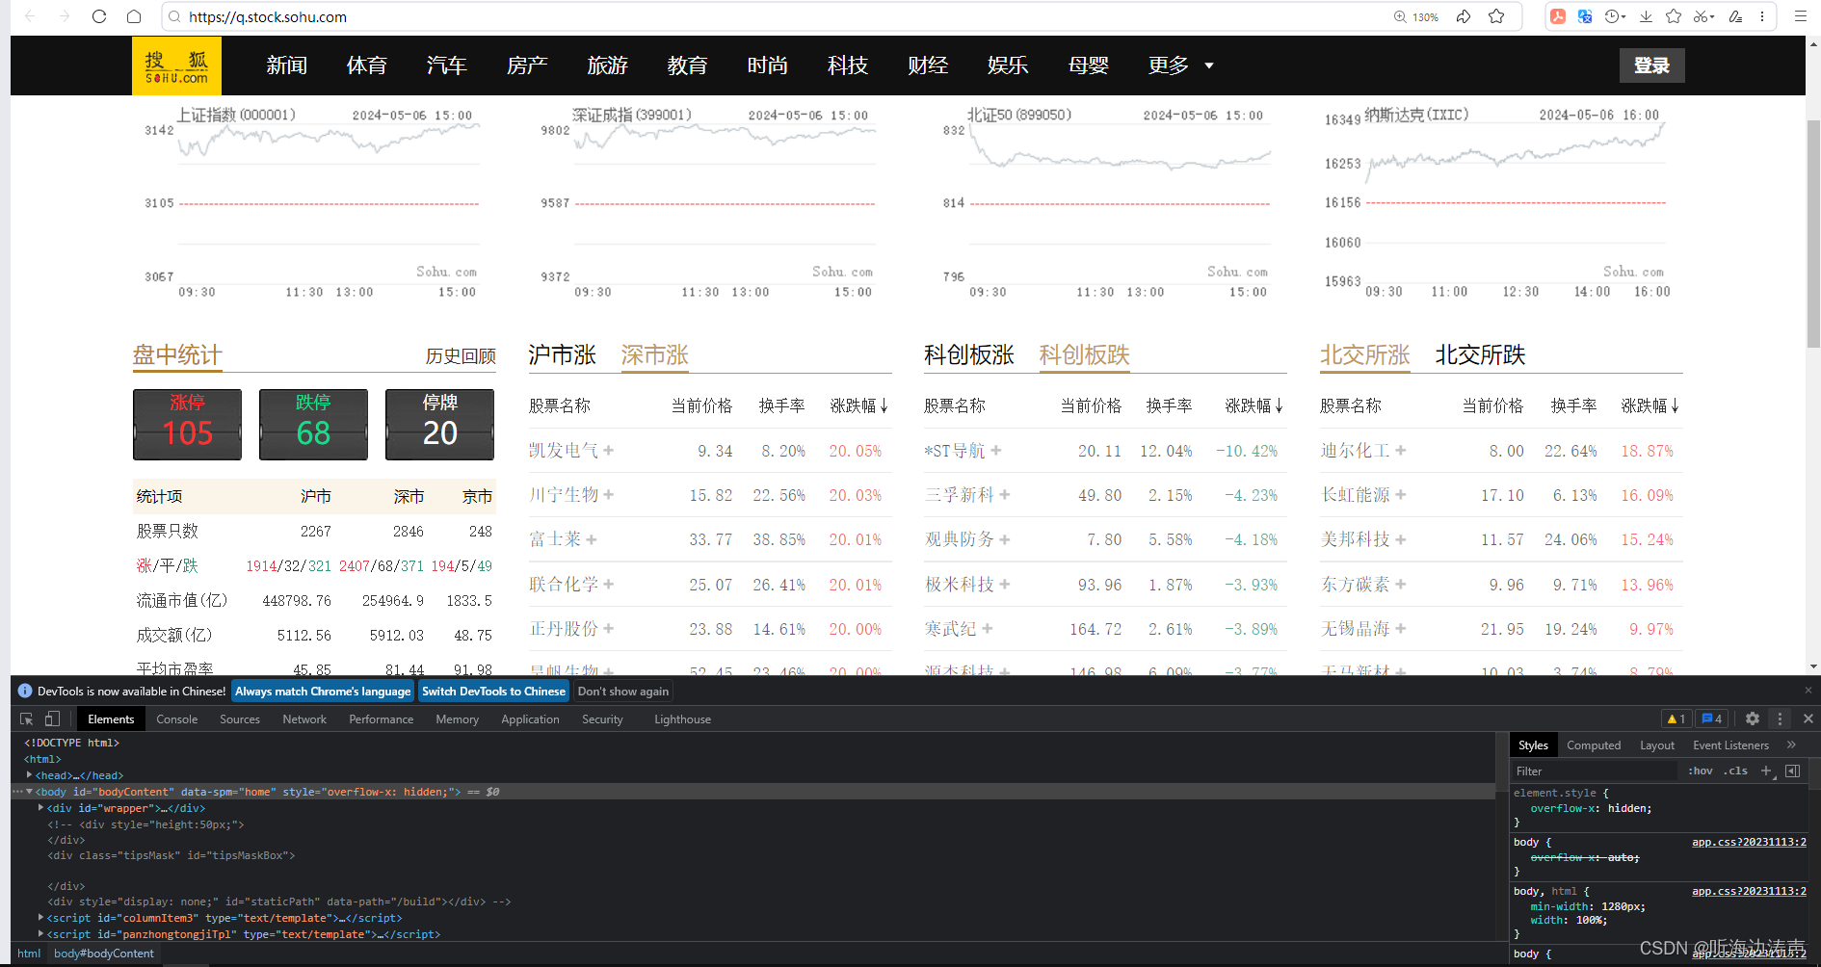The image size is (1821, 967).
Task: Add 迪尔化工 to watchlist with plus icon
Action: pos(1401,451)
